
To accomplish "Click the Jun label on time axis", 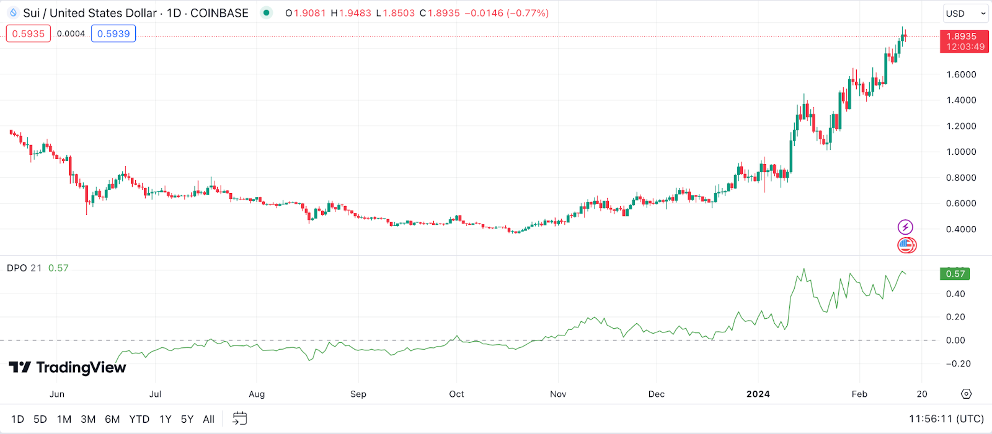I will pyautogui.click(x=57, y=394).
